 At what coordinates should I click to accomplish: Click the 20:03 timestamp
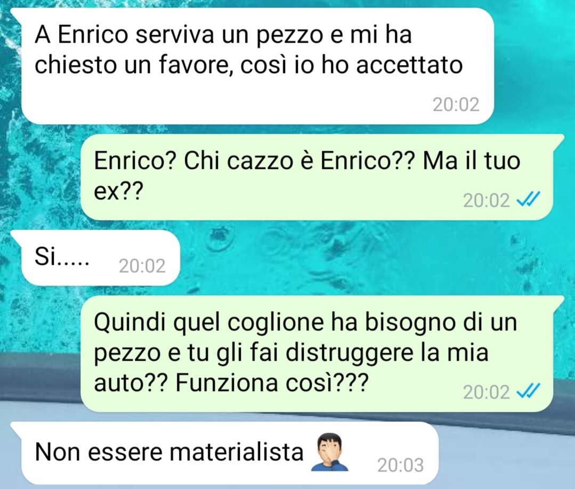(x=400, y=465)
